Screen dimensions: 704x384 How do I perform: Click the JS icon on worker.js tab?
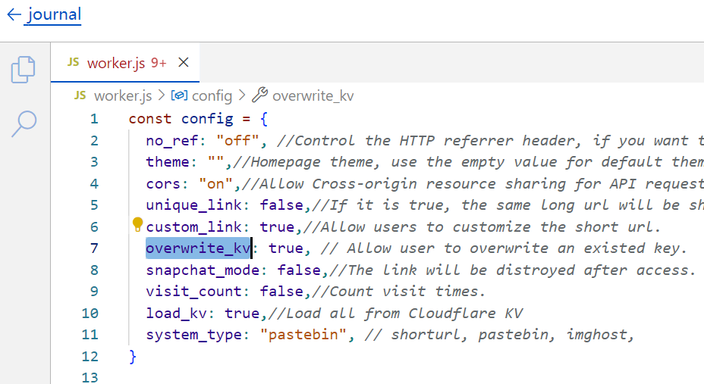coord(73,63)
